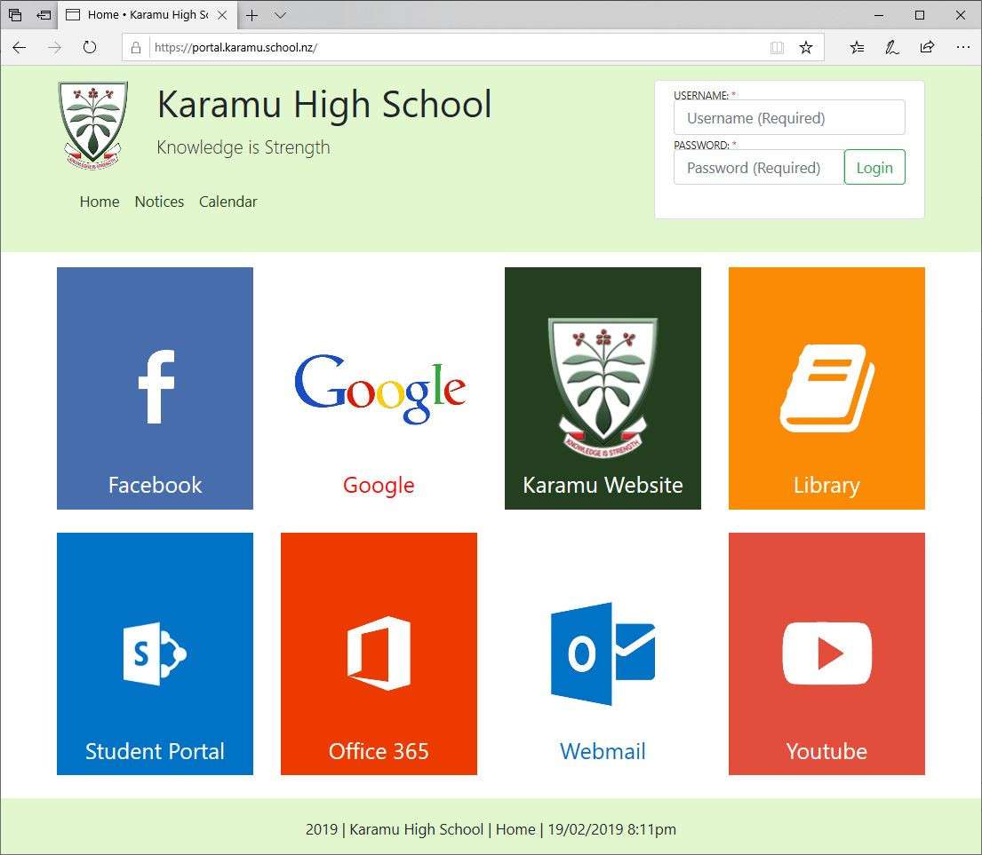Open the Notices navigation menu item

coord(159,202)
